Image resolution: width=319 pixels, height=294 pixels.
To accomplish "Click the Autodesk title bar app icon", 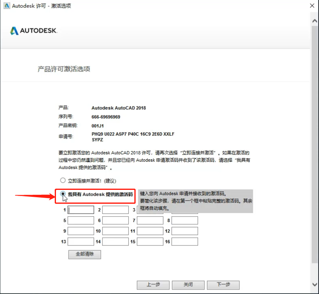I will coord(7,6).
